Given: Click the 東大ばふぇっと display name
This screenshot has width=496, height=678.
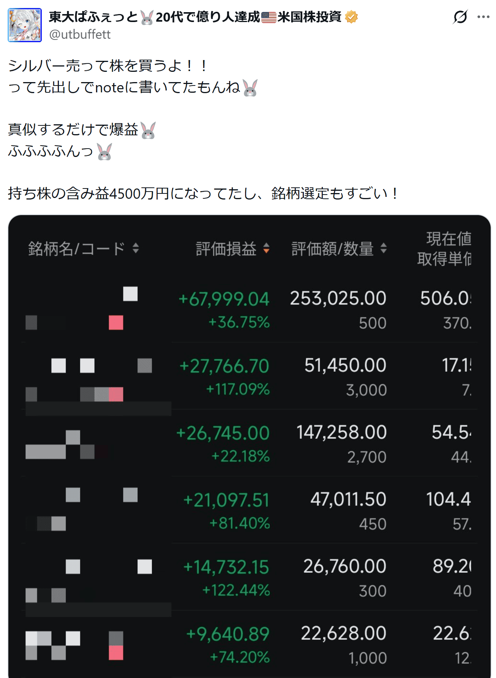Looking at the screenshot, I should (93, 17).
